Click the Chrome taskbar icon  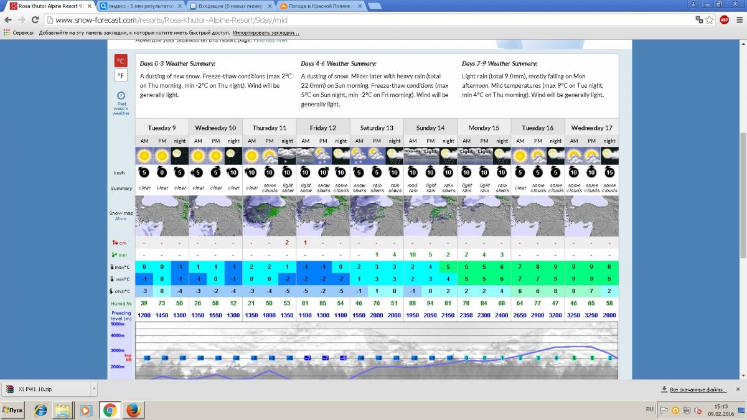tap(110, 411)
